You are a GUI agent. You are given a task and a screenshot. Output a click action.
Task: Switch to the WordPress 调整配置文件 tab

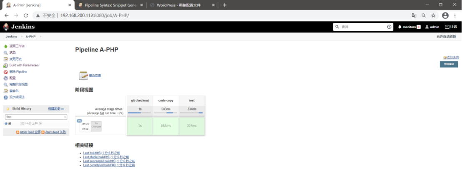point(183,5)
